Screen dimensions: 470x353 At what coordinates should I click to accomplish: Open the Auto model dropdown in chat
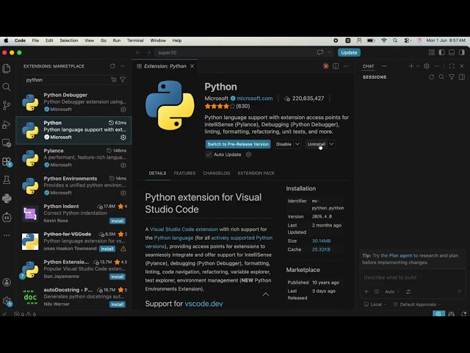pyautogui.click(x=392, y=291)
